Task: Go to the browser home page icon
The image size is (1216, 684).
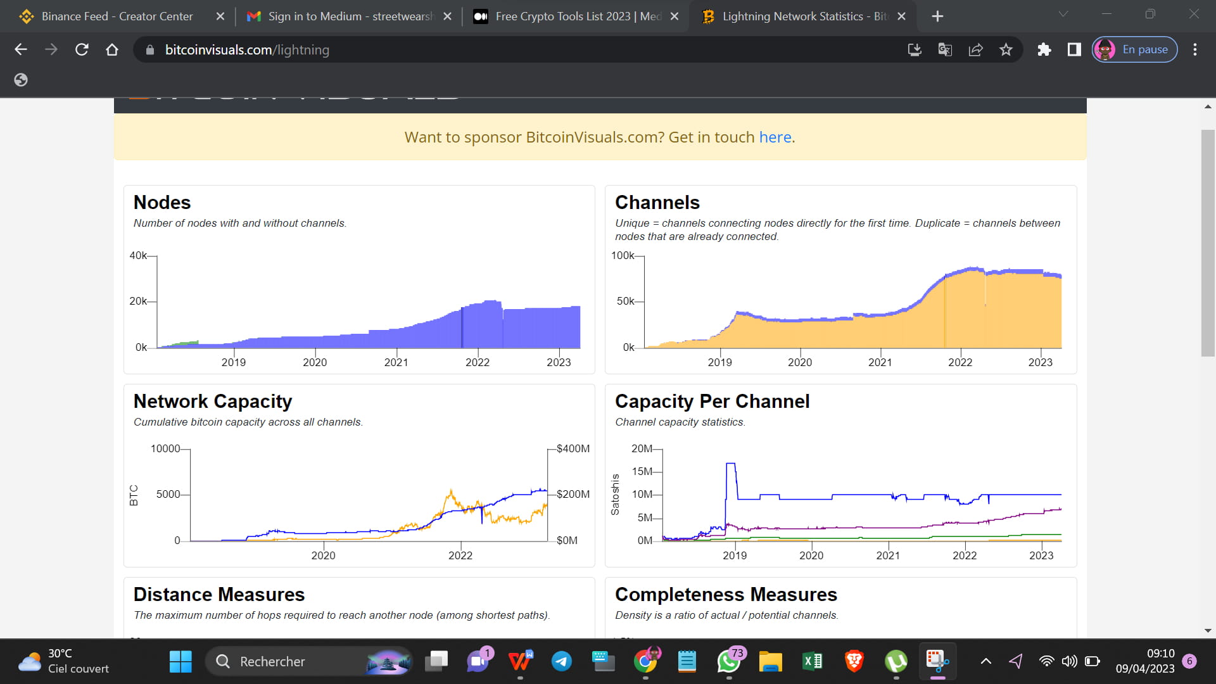Action: [x=112, y=49]
